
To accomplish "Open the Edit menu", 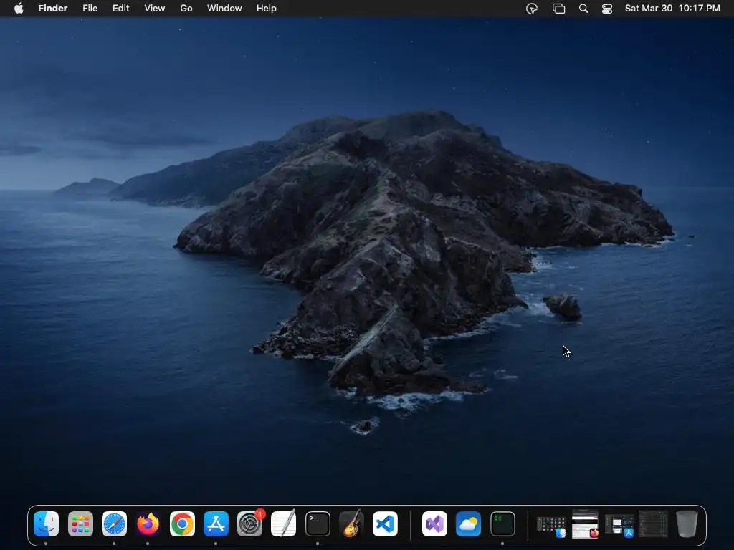I will coord(120,9).
